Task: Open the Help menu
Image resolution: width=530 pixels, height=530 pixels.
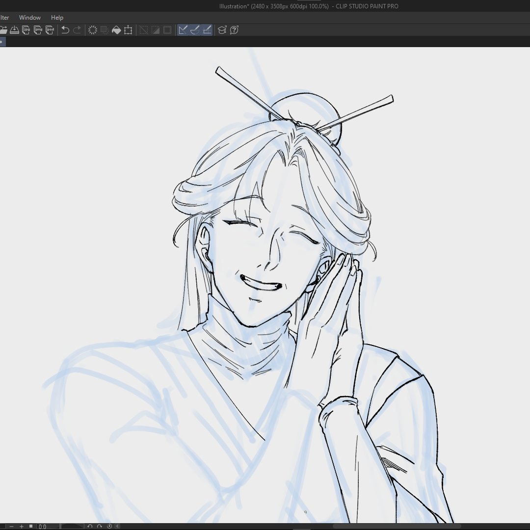Action: (x=57, y=18)
